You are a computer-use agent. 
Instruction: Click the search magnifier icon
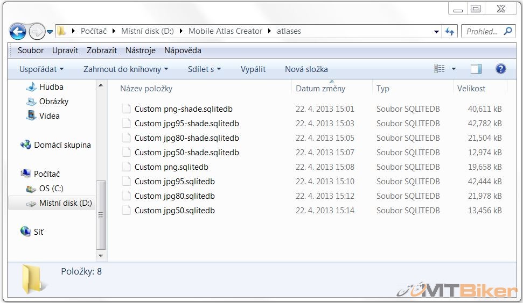(x=507, y=32)
